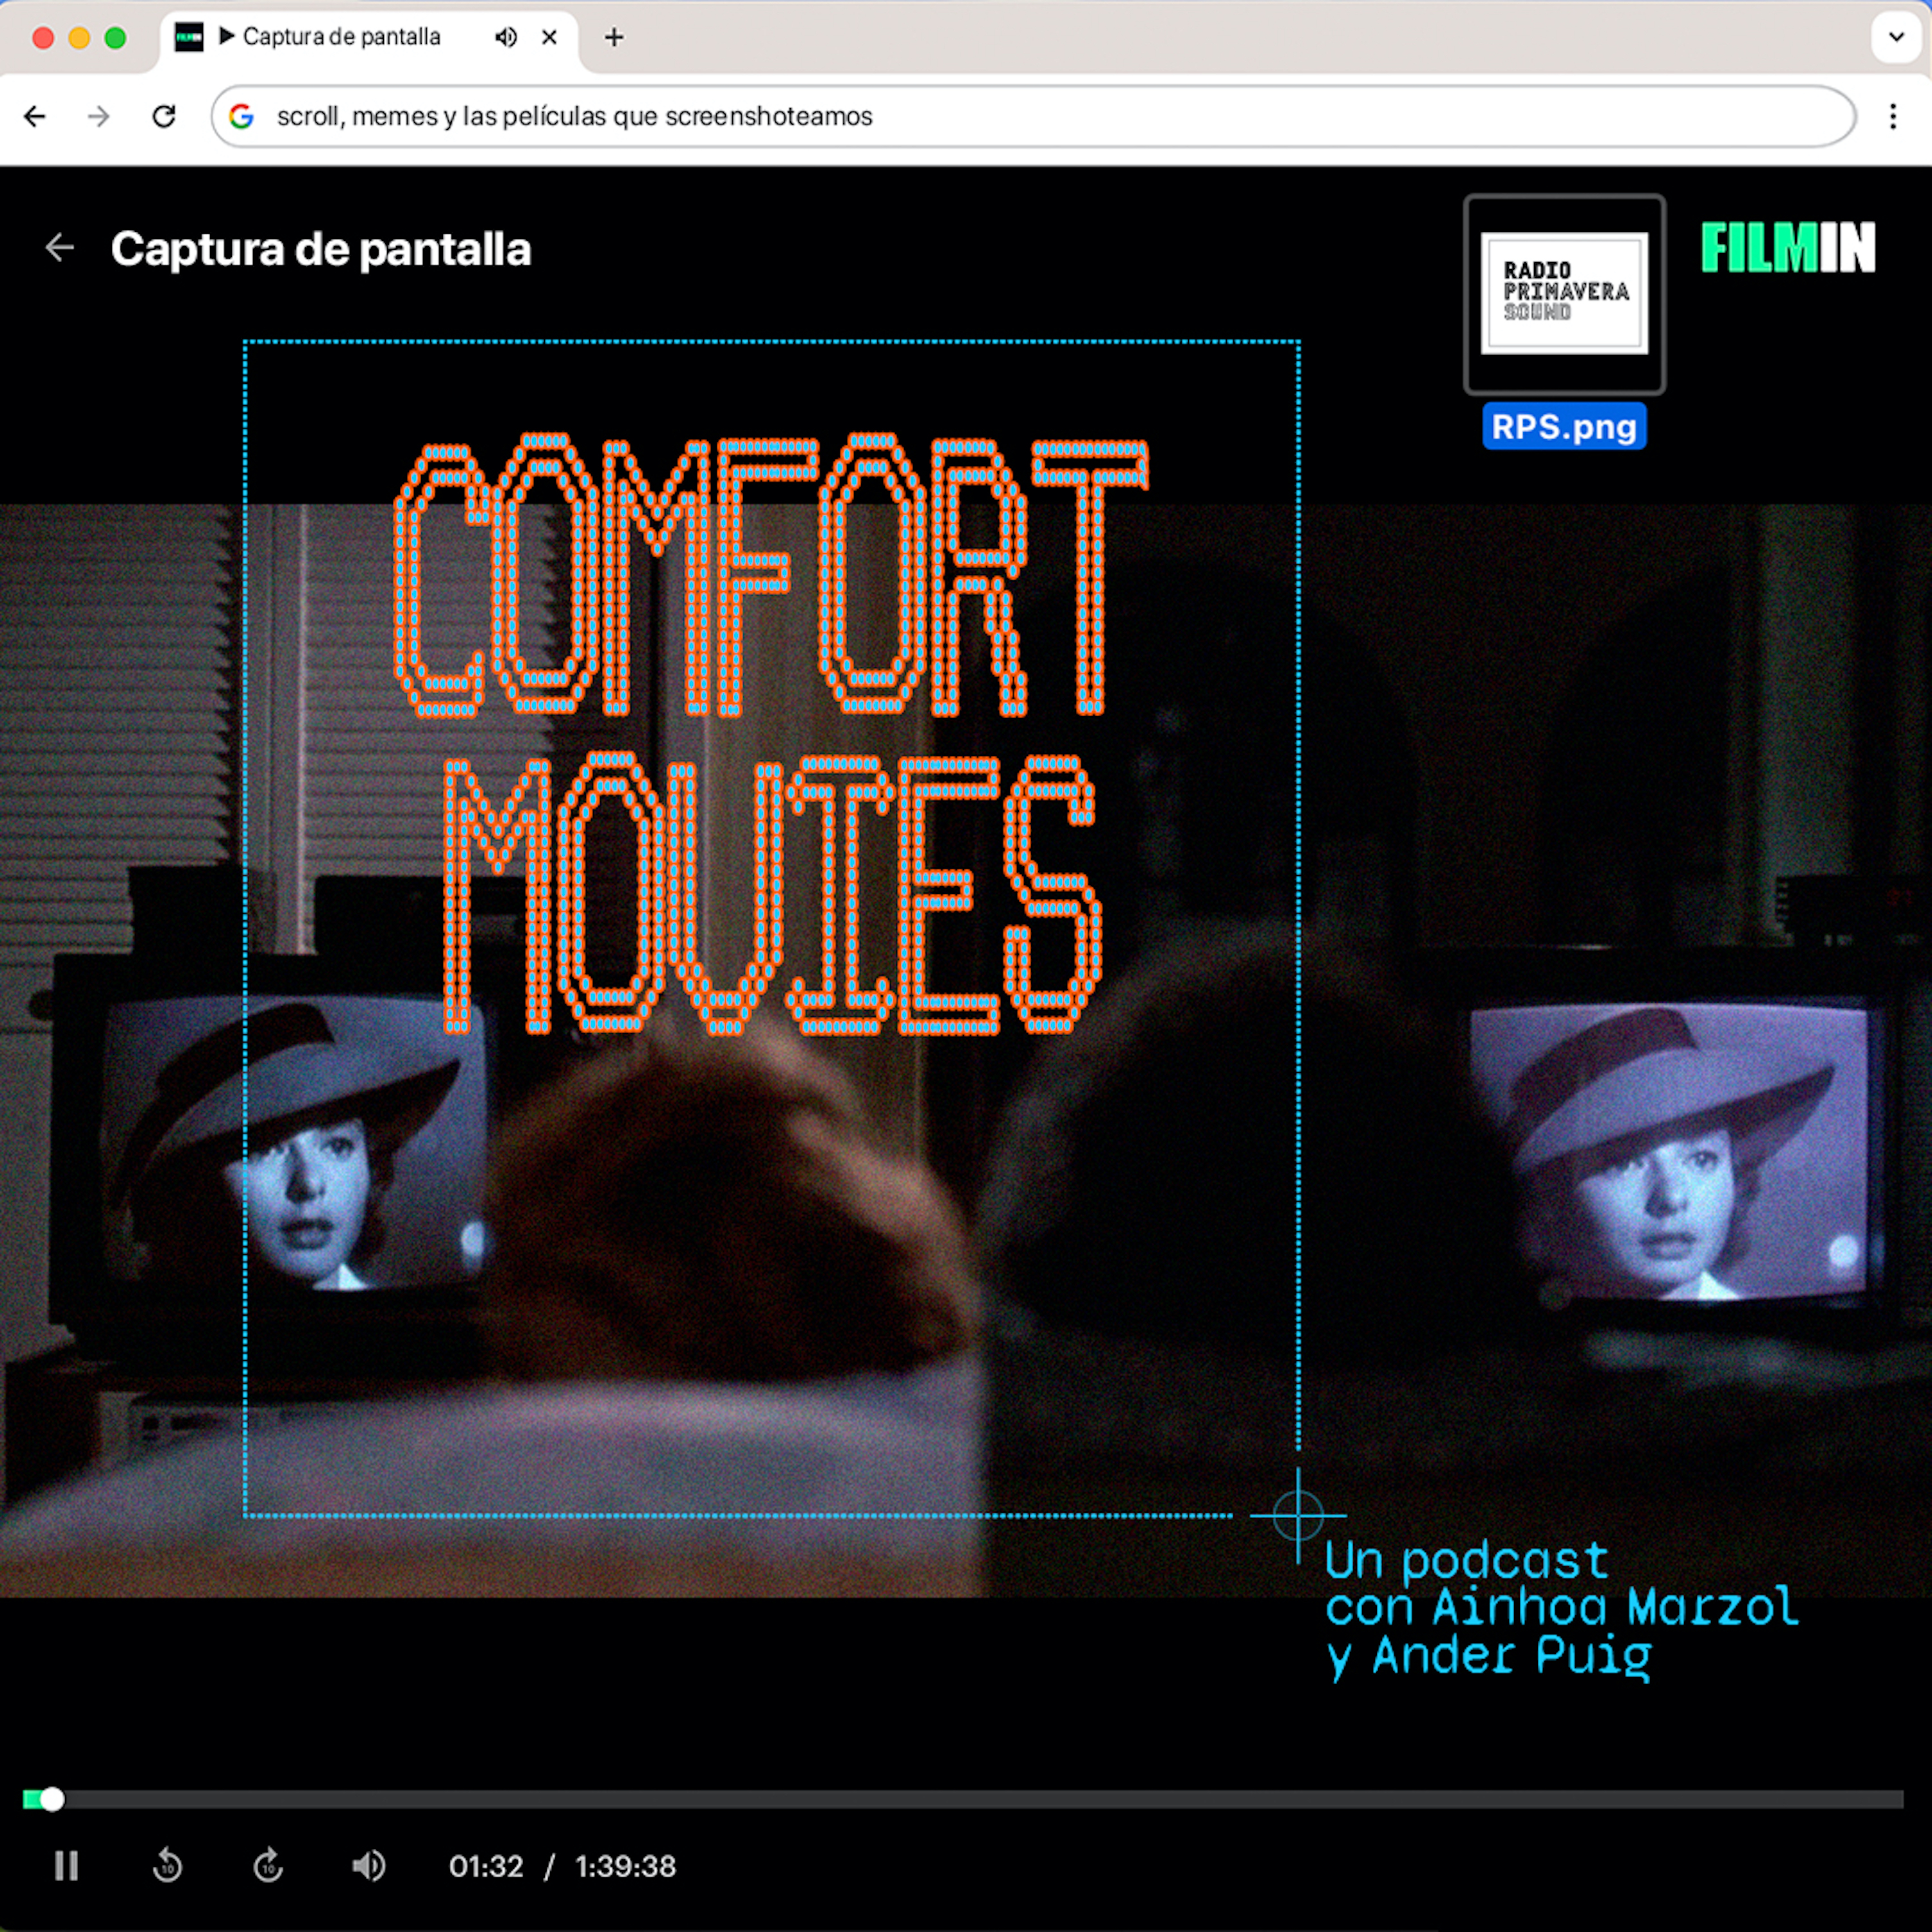The image size is (1932, 1932).
Task: Skip forward 10 seconds
Action: point(268,1866)
